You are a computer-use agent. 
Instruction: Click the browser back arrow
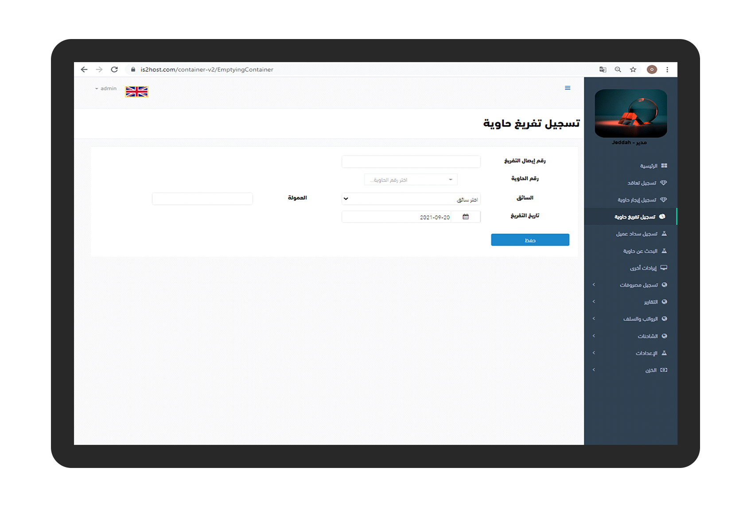pos(84,69)
